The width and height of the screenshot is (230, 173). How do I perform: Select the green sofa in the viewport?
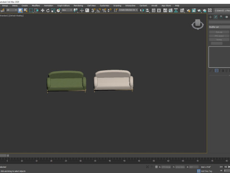[67, 81]
